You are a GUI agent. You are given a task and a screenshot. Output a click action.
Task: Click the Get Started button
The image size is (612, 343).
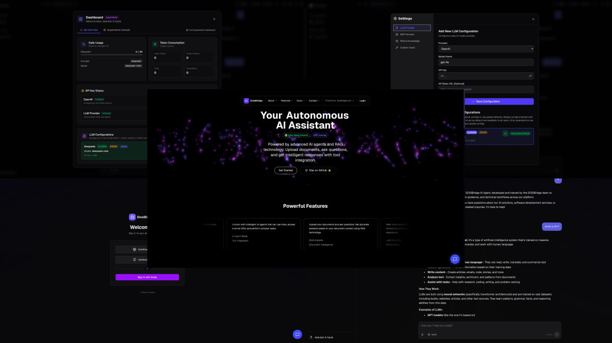click(286, 170)
